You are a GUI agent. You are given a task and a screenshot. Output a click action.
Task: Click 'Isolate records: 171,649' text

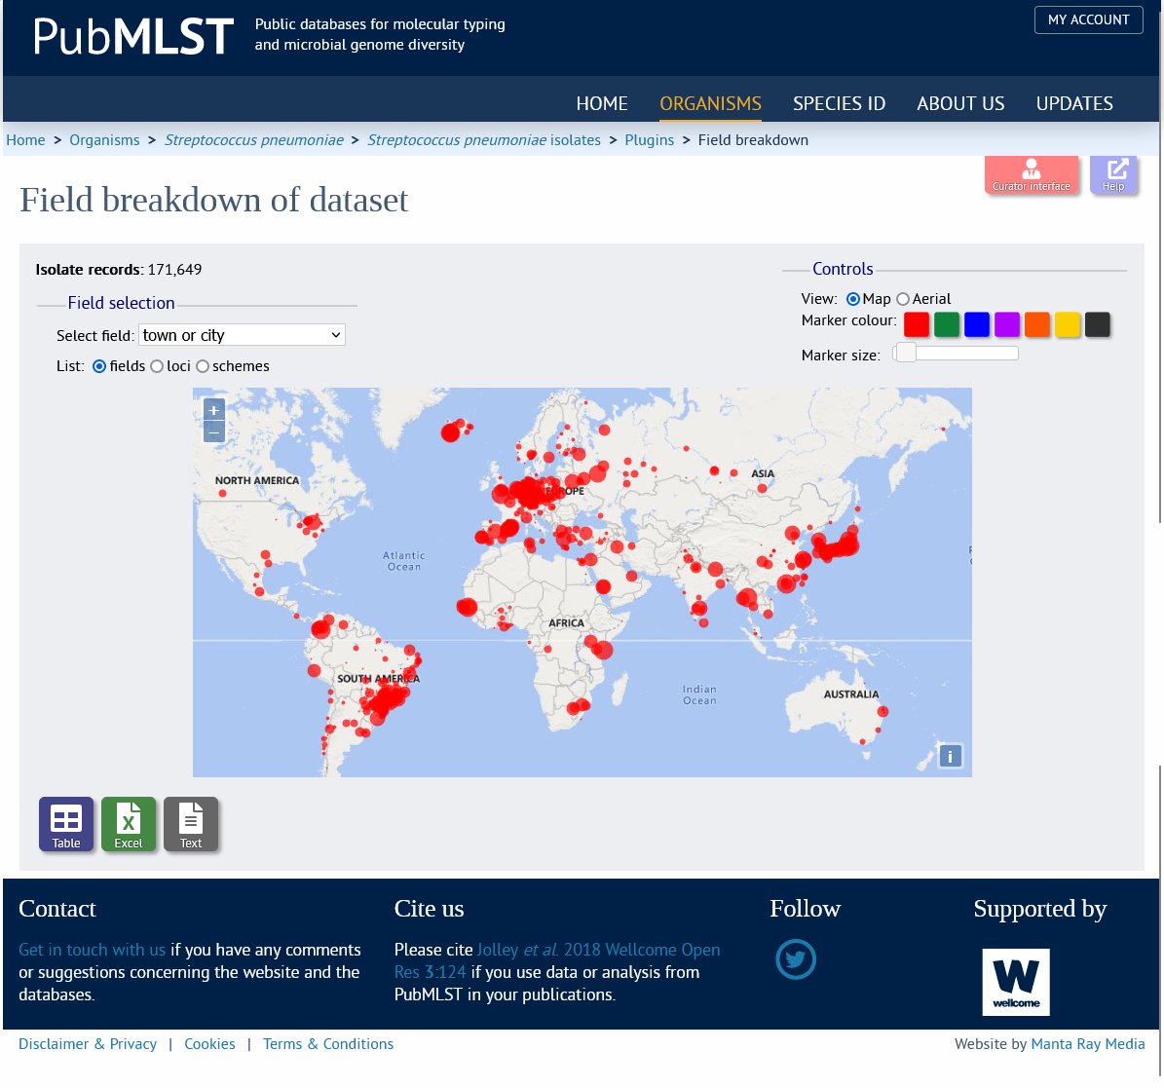coord(119,270)
